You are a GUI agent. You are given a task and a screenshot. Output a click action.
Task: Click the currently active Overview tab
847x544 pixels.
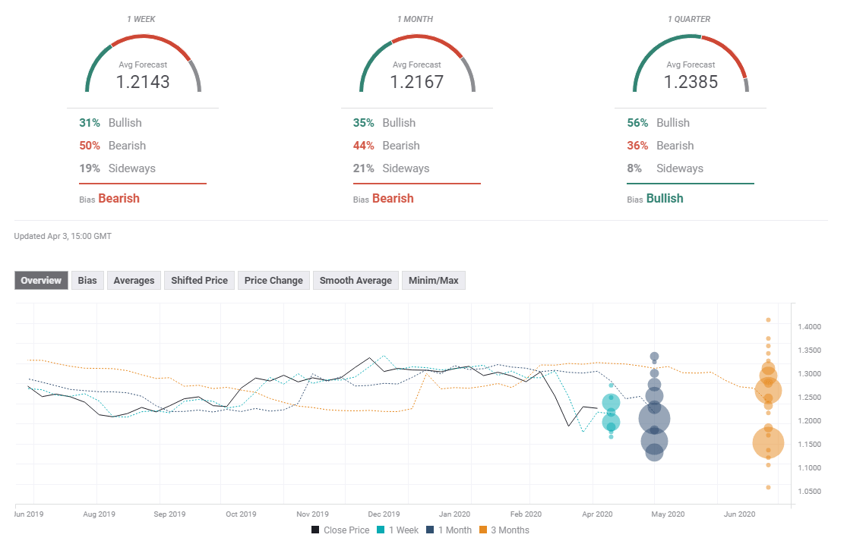(41, 280)
